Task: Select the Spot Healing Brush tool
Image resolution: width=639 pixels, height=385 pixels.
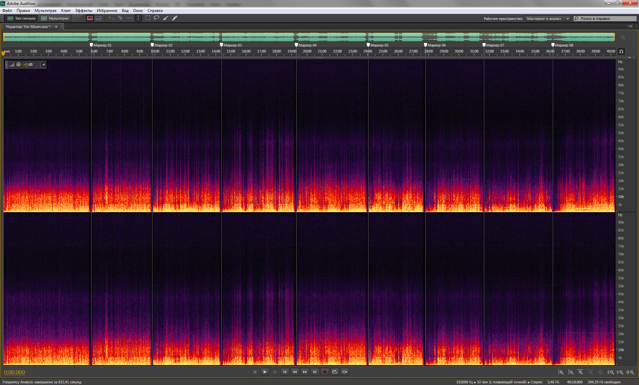Action: tap(174, 18)
